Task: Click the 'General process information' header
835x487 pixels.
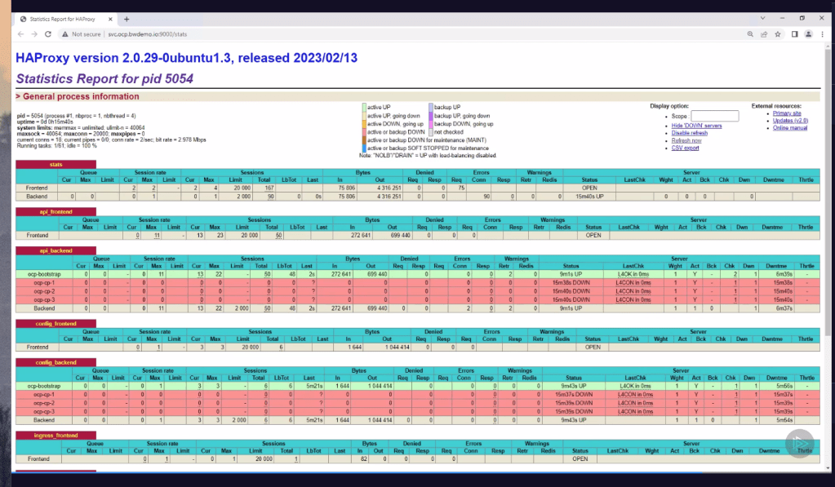Action: coord(81,96)
